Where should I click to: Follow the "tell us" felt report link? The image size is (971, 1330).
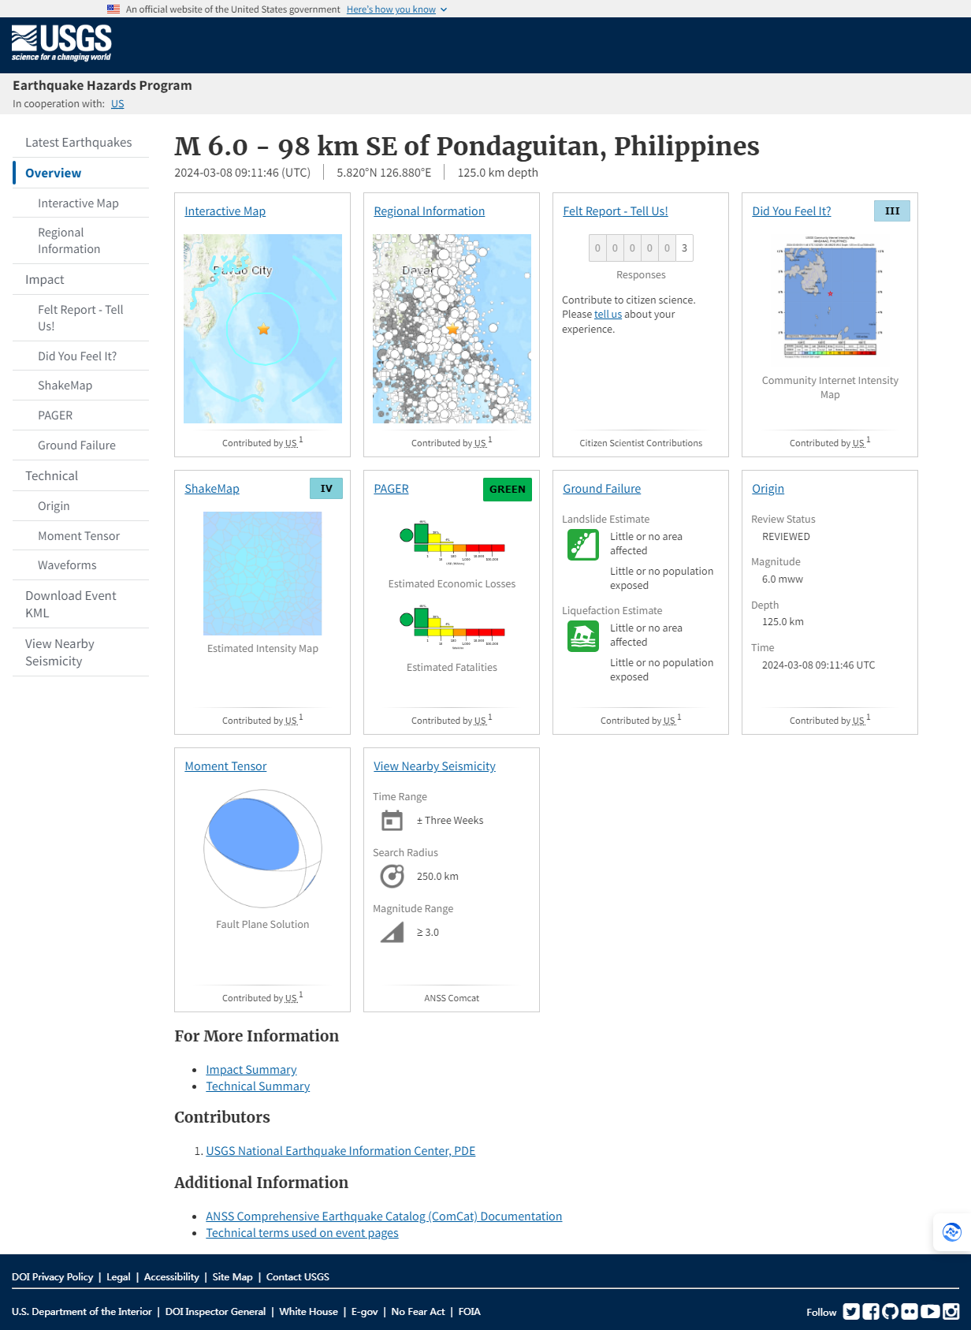coord(608,315)
